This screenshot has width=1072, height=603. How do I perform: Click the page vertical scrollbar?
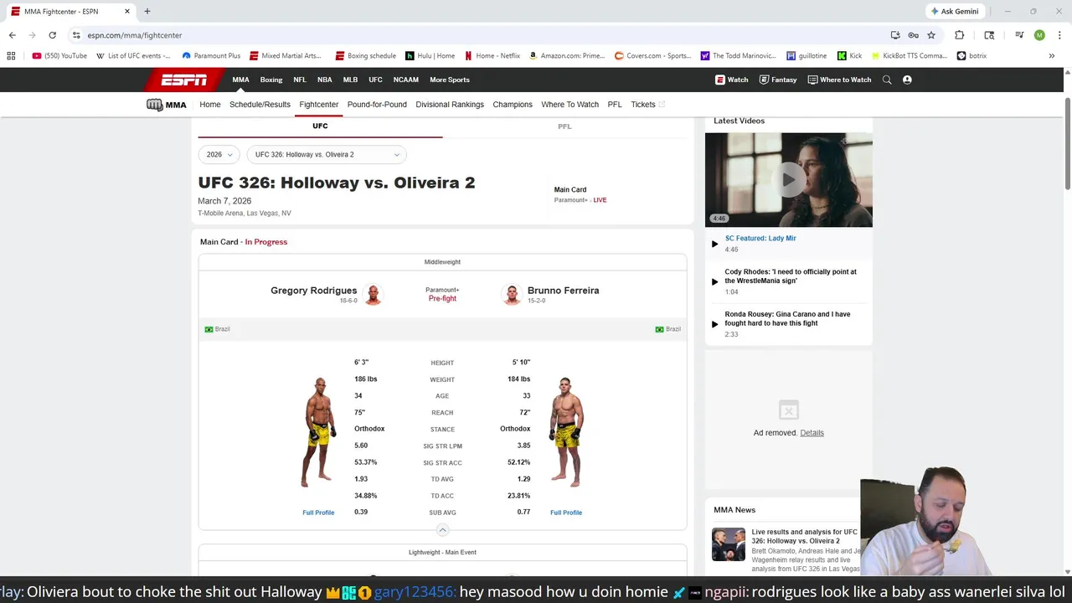pos(1067,142)
